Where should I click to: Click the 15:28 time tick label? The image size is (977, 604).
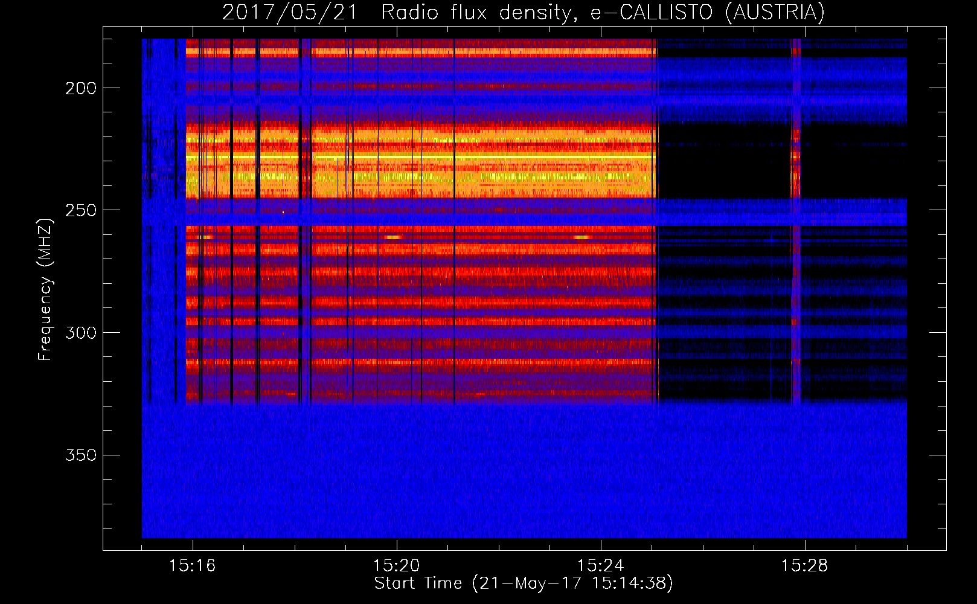click(805, 565)
